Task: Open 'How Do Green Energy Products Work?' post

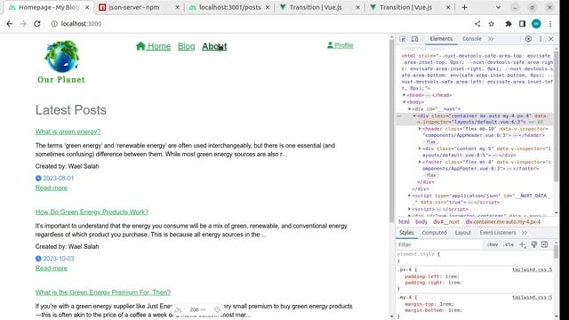Action: (92, 212)
